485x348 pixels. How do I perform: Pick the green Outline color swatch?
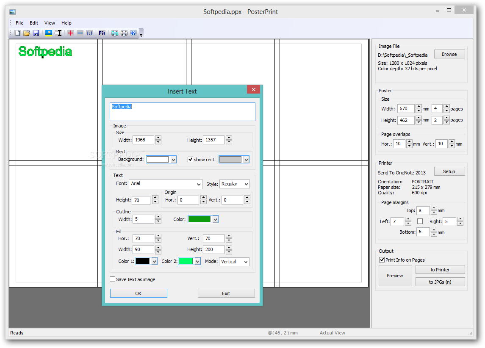[x=200, y=219]
